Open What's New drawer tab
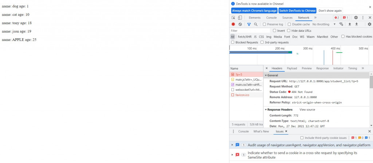 [x=261, y=131]
